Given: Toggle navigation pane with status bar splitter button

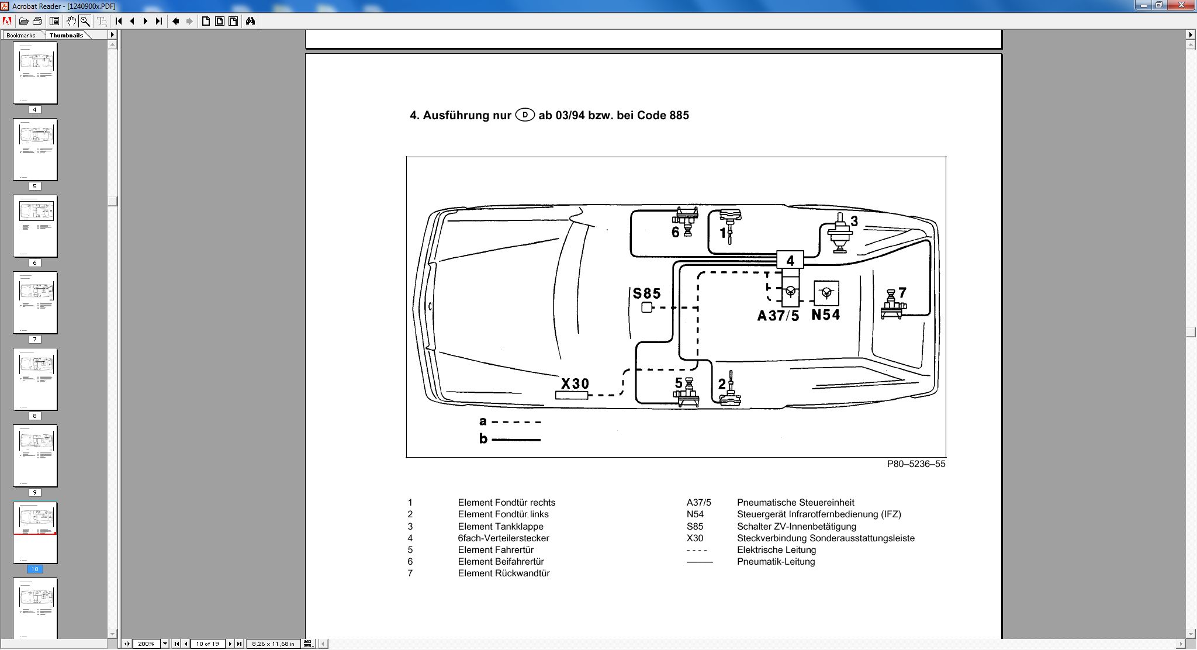Looking at the screenshot, I should 126,644.
